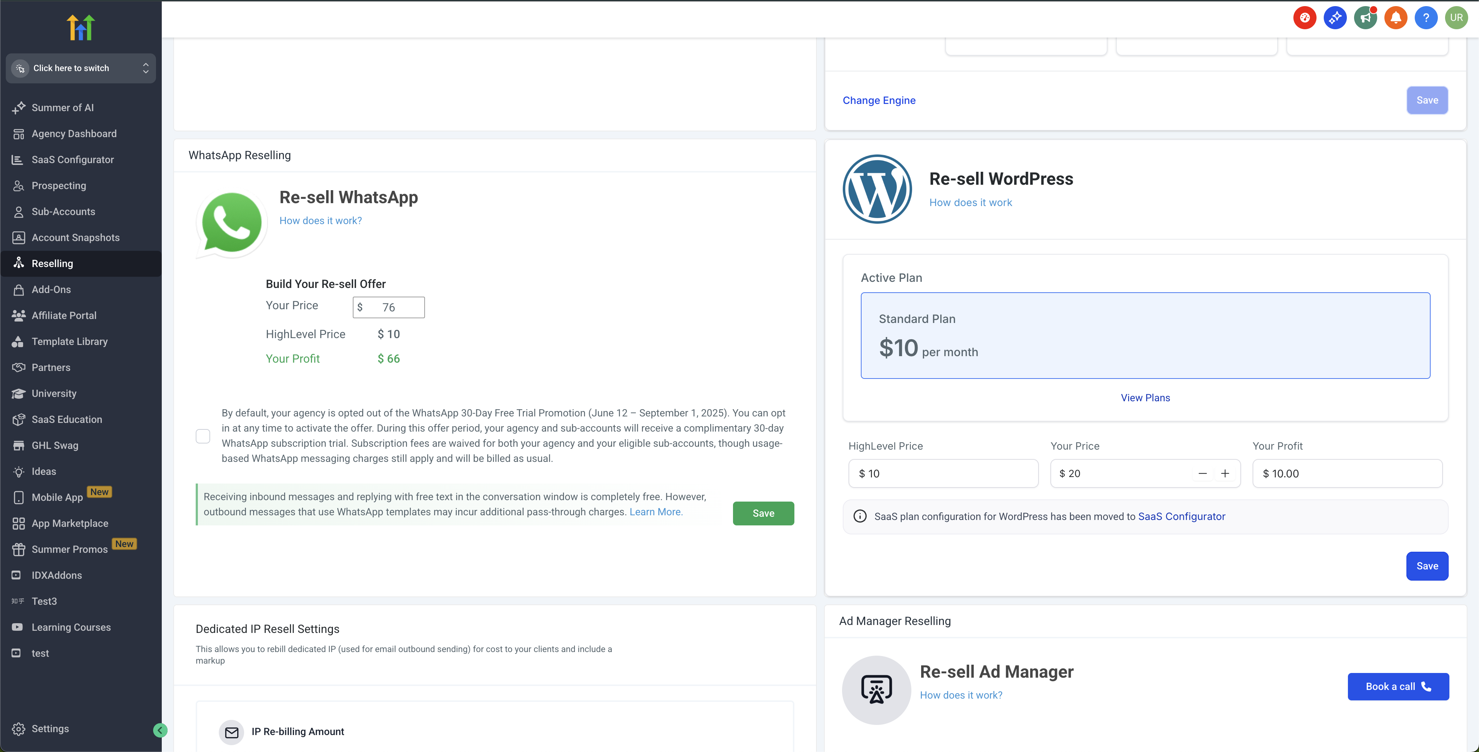Viewport: 1479px width, 752px height.
Task: Click the help question mark icon
Action: click(1426, 18)
